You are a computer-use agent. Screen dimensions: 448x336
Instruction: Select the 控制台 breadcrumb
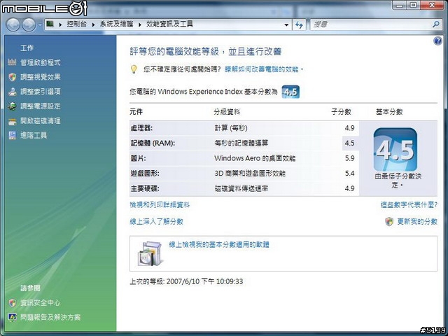(76, 24)
